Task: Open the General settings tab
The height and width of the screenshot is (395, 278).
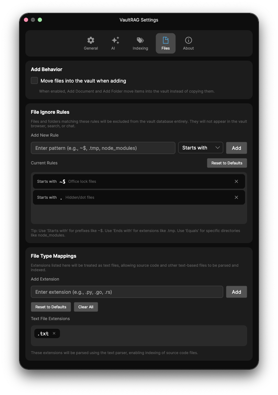Action: pyautogui.click(x=91, y=43)
